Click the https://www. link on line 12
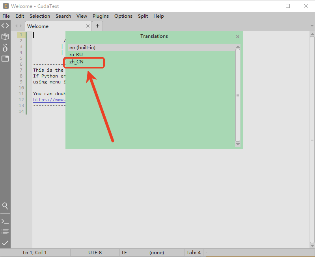This screenshot has height=257, width=315. (x=49, y=100)
